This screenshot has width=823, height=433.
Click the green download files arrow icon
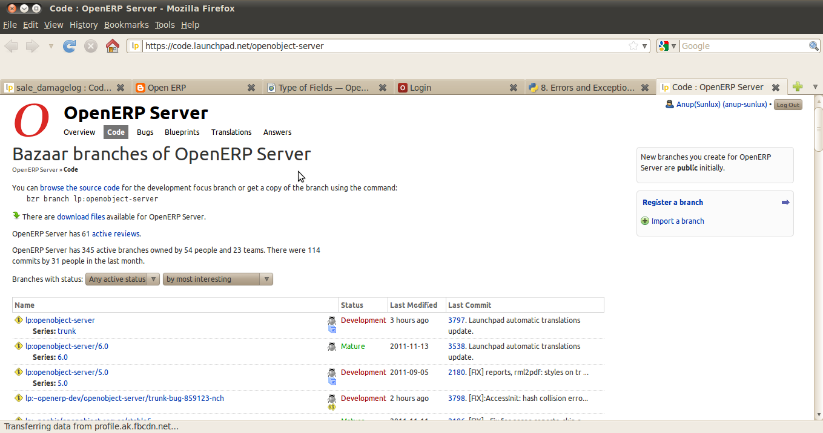[16, 217]
